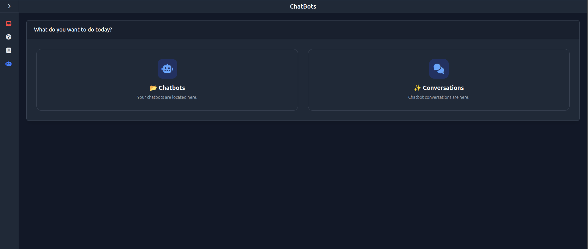Select the robot Chatbots icon in the sidebar
Viewport: 588px width, 249px height.
[x=9, y=64]
